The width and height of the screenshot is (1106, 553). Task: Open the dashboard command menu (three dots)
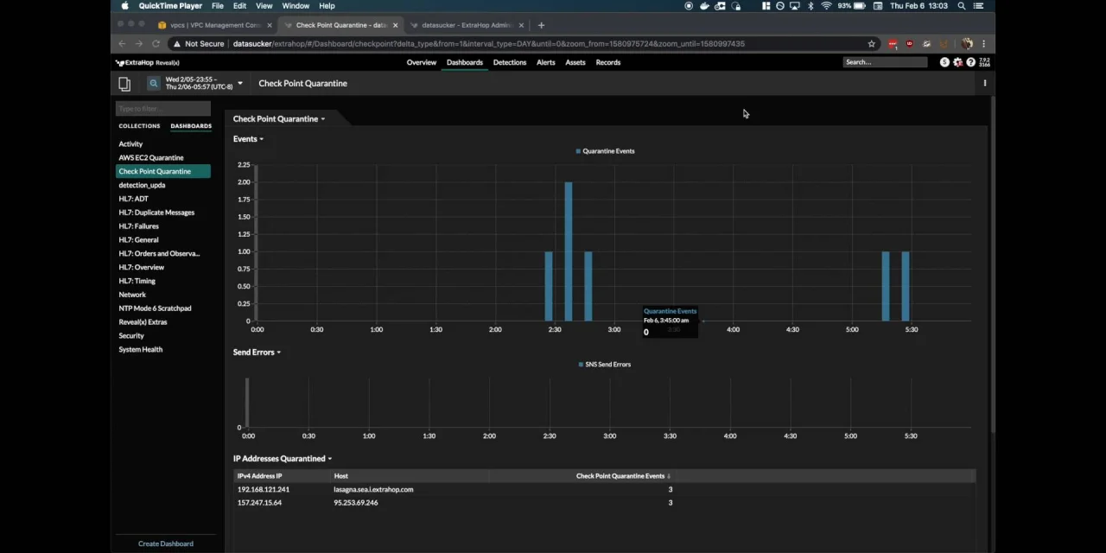985,83
